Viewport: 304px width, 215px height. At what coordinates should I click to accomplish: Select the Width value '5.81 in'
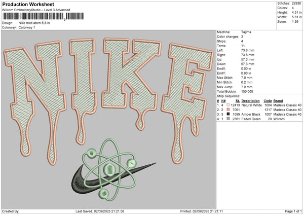click(x=296, y=17)
